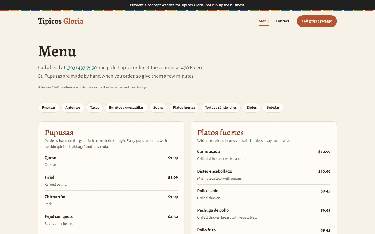Jump to the Pupusas category chip
Image resolution: width=375 pixels, height=234 pixels.
[49, 108]
